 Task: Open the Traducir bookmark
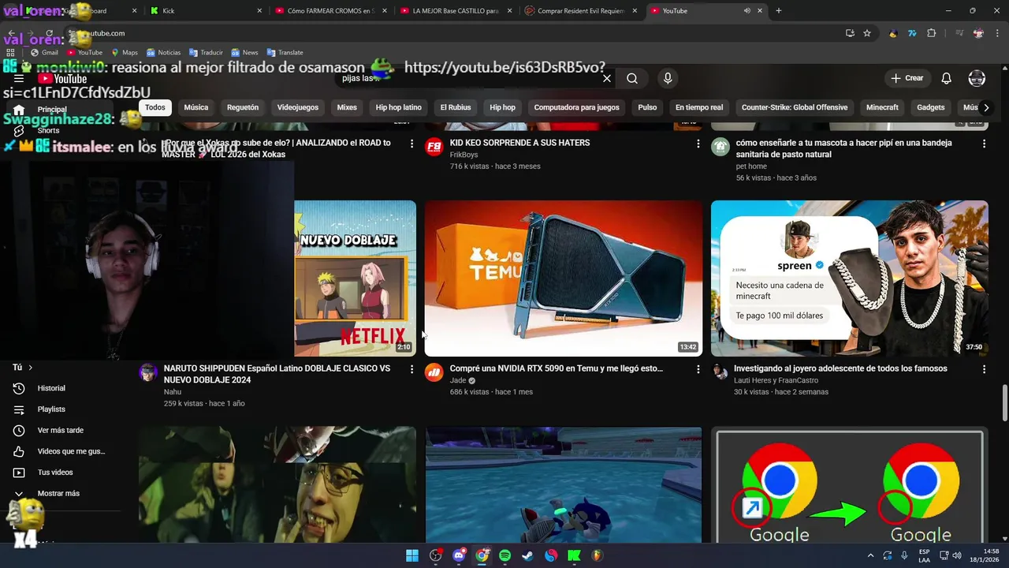[x=206, y=52]
